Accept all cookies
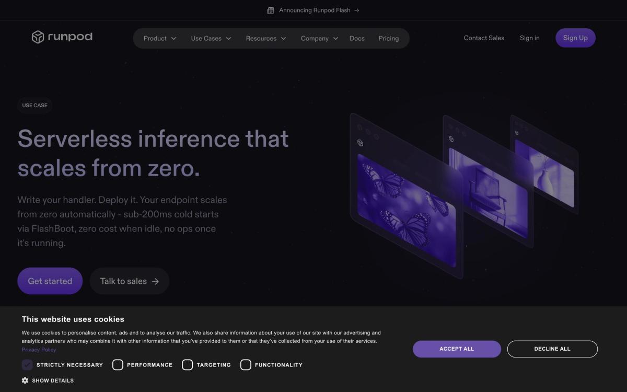This screenshot has height=392, width=627. 457,349
